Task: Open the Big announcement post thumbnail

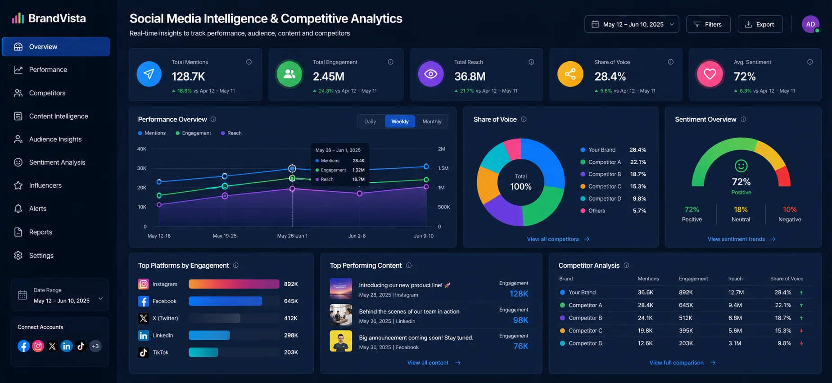Action: coord(341,341)
